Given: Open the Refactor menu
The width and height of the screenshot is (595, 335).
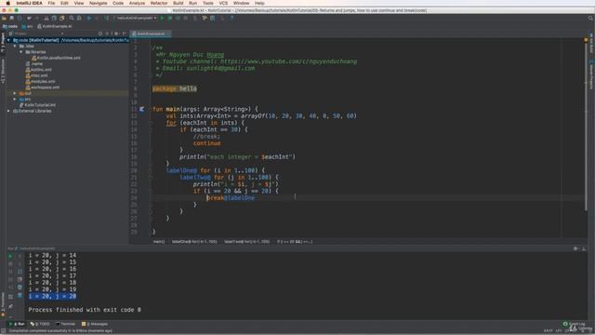Looking at the screenshot, I should click(x=159, y=3).
